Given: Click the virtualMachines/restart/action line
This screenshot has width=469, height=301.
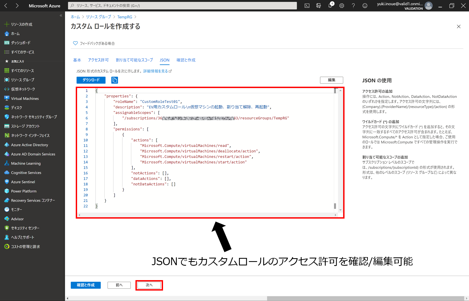Looking at the screenshot, I should point(196,157).
